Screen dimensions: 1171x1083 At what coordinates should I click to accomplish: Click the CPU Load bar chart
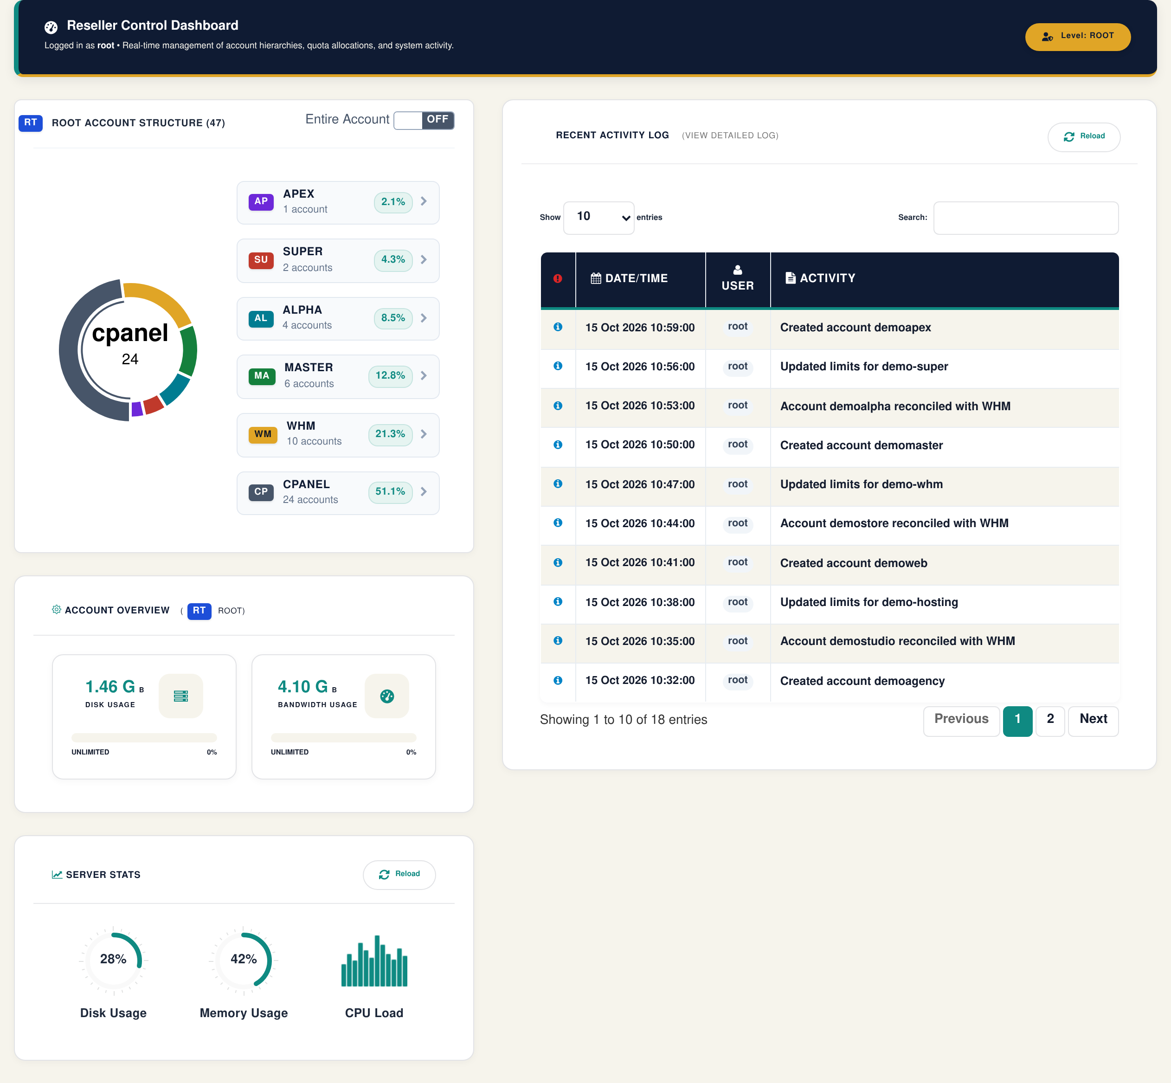[374, 961]
